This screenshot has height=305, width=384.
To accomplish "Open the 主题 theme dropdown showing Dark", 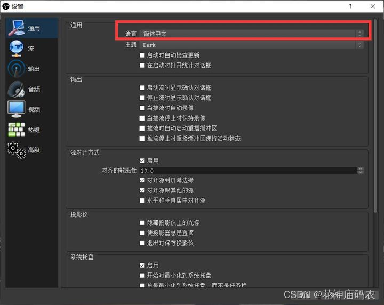I will pos(252,45).
